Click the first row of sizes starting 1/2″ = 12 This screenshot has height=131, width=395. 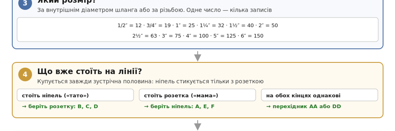click(197, 25)
